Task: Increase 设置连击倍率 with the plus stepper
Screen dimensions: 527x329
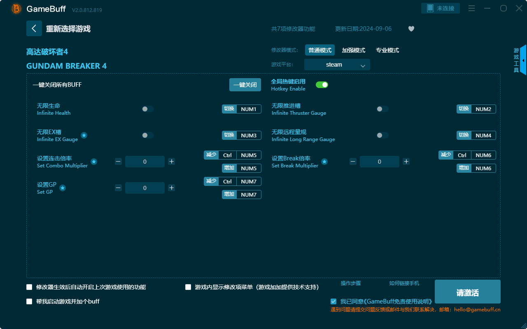Action: 171,161
